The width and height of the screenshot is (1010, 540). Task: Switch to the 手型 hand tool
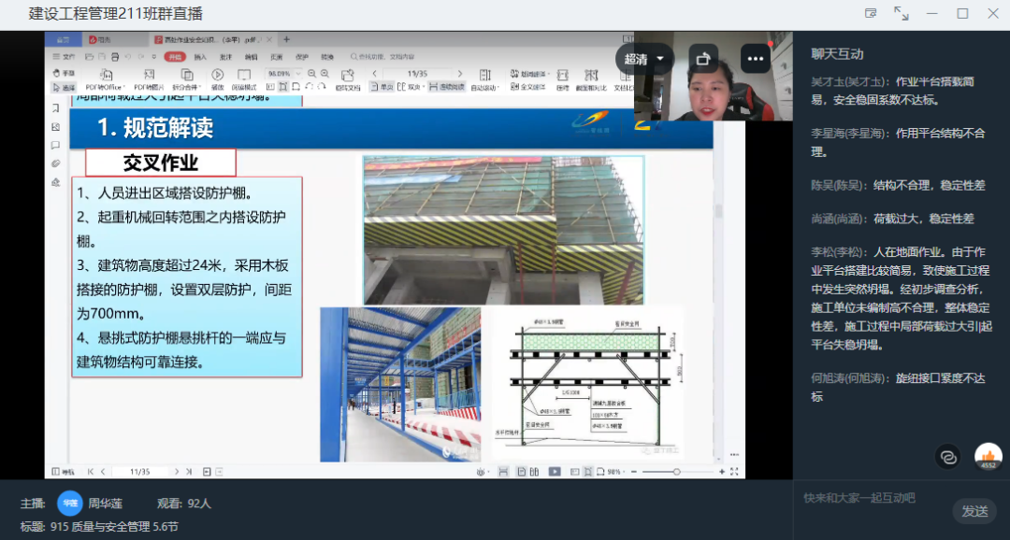[64, 73]
